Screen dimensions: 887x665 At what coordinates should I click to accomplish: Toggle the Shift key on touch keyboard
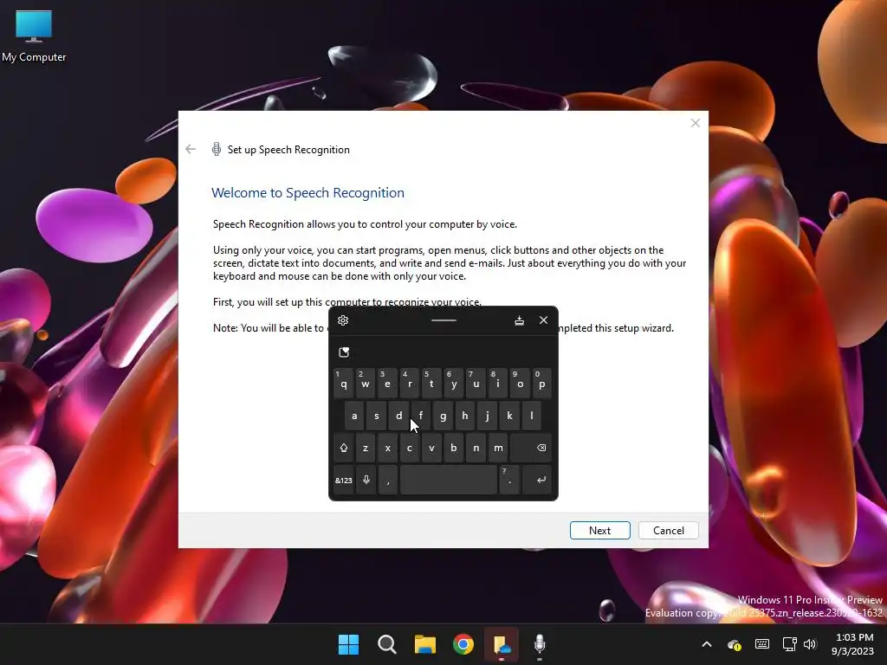coord(343,448)
